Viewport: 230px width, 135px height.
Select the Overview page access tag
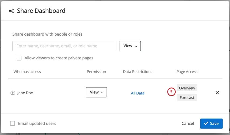(x=187, y=88)
